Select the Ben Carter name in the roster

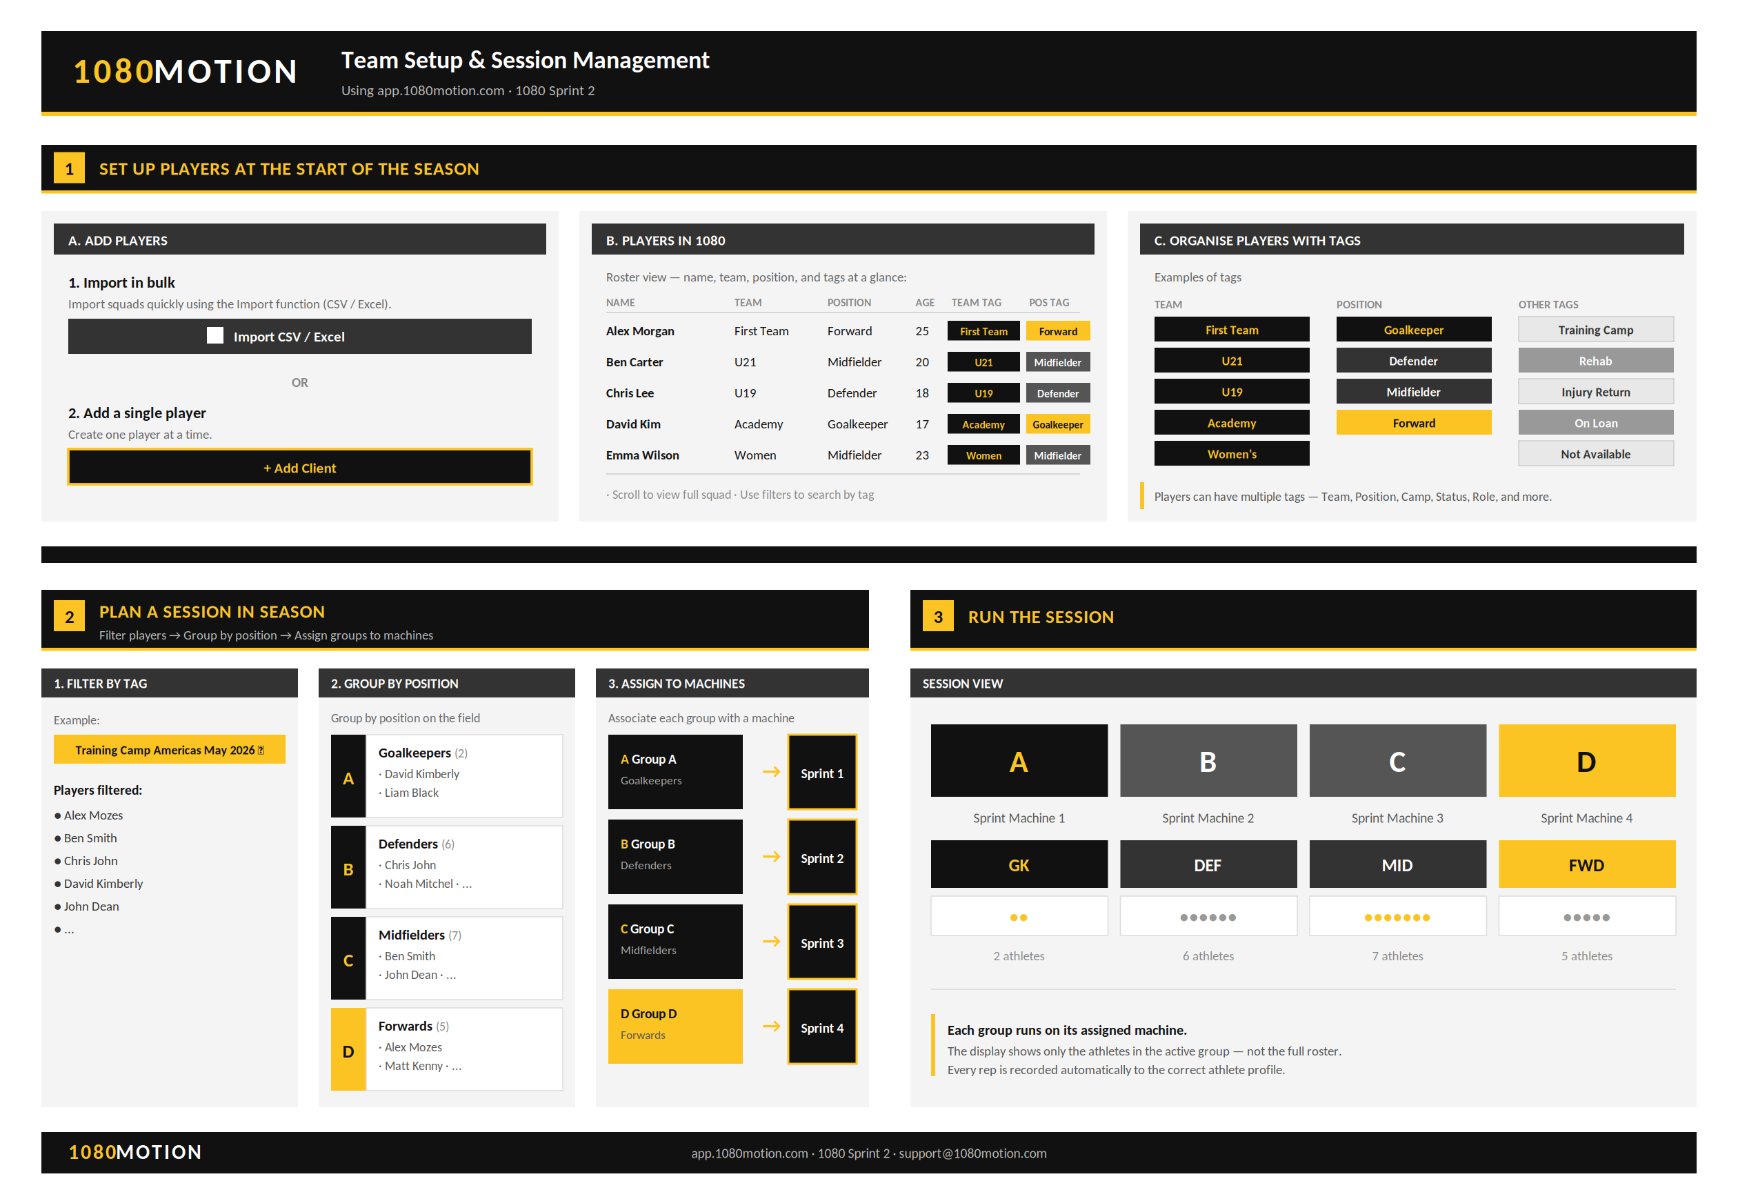[x=635, y=362]
